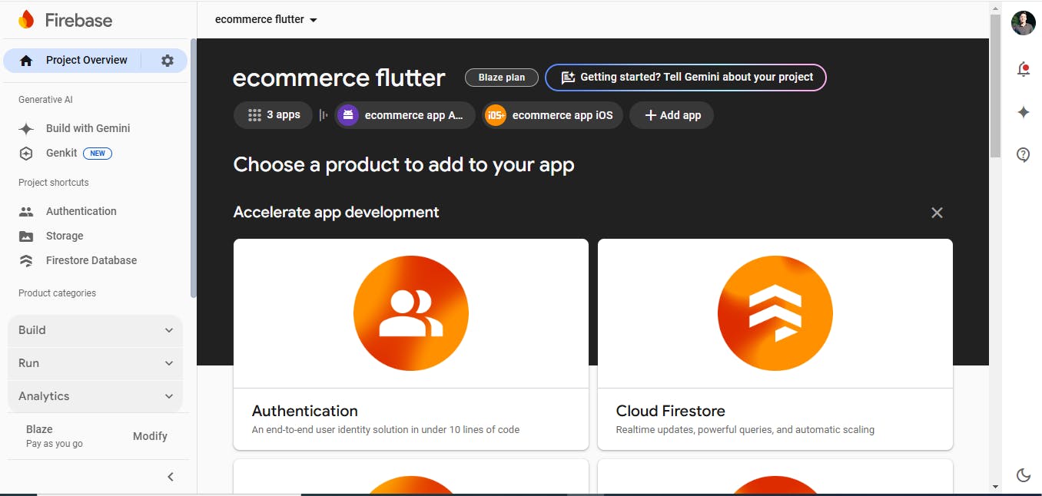The width and height of the screenshot is (1042, 496).
Task: Click the Storage folder icon in sidebar
Action: coord(26,236)
